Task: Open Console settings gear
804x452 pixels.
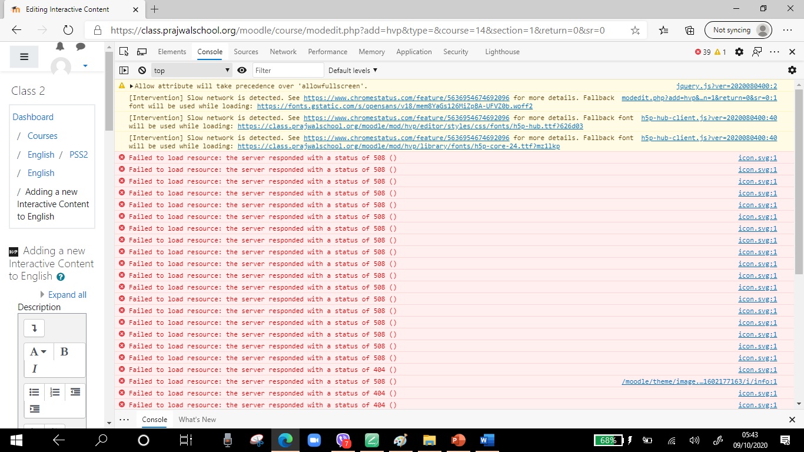Action: coord(792,70)
